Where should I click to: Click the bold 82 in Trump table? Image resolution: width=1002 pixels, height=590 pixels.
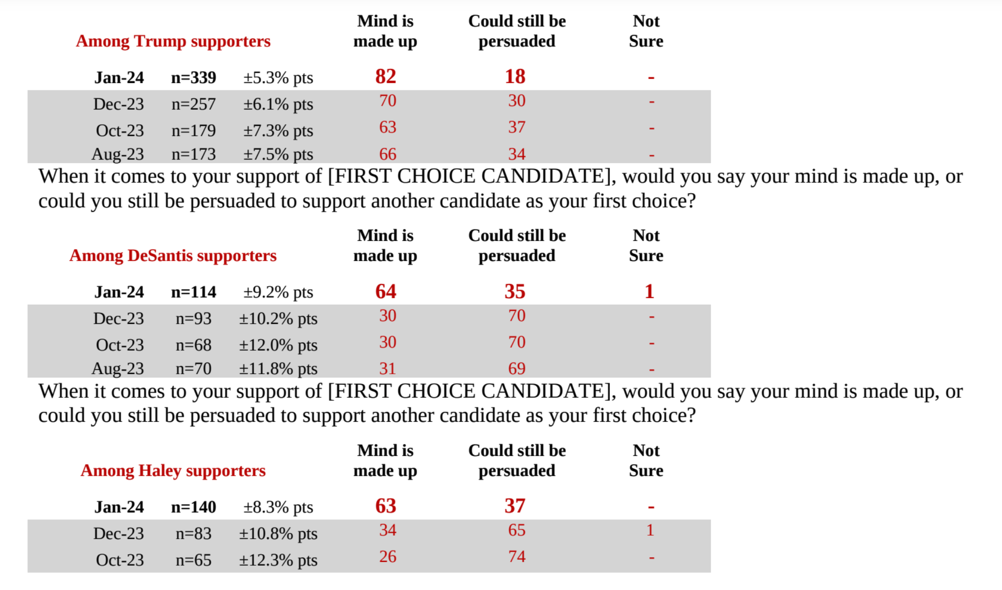(x=386, y=77)
